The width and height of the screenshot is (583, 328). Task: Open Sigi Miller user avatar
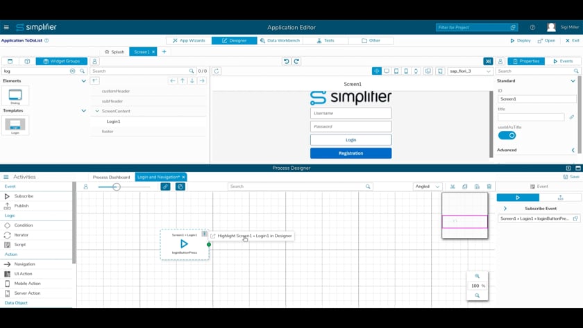coord(551,27)
